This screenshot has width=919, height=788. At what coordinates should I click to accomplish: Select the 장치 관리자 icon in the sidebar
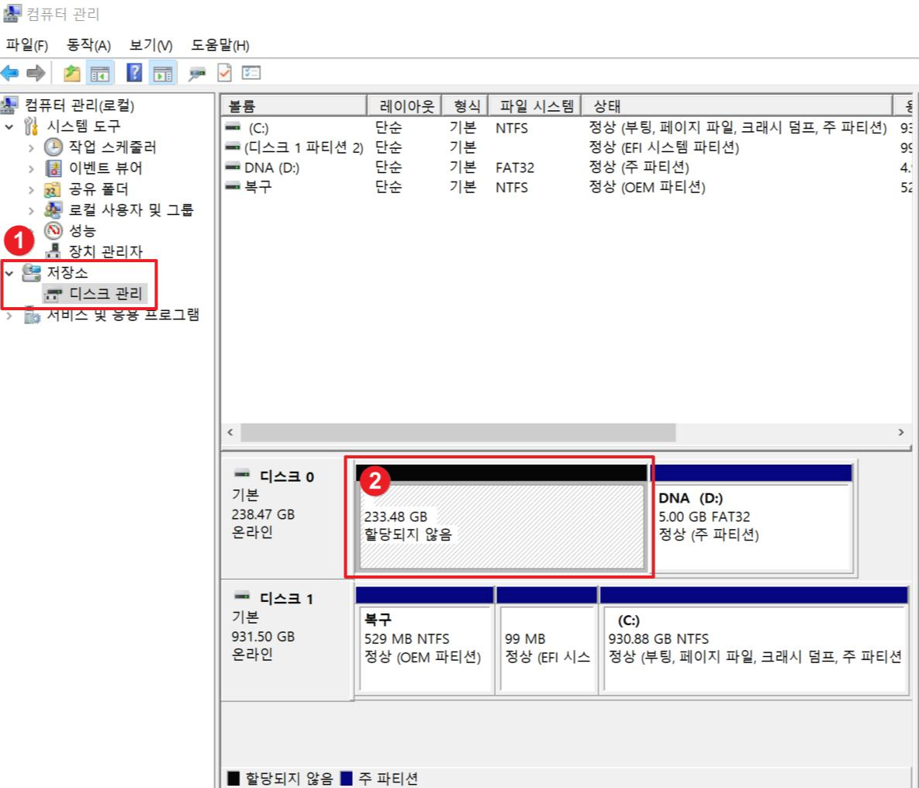coord(53,250)
